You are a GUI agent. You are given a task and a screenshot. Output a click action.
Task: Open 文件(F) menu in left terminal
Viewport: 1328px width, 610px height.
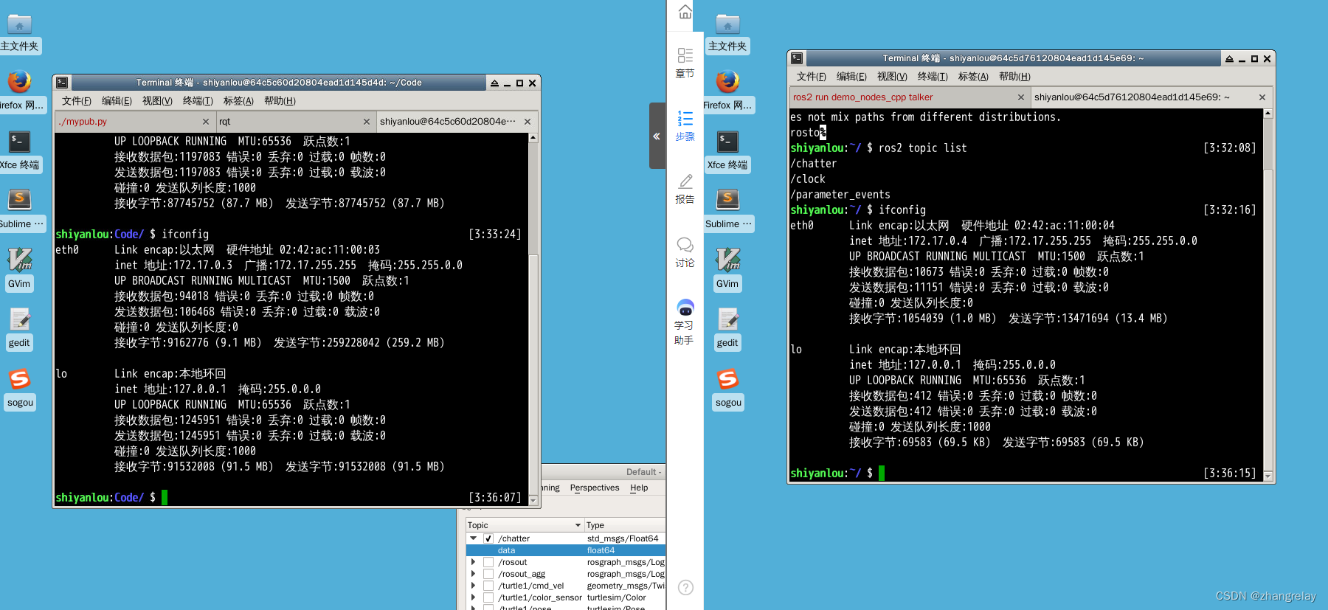click(x=77, y=101)
